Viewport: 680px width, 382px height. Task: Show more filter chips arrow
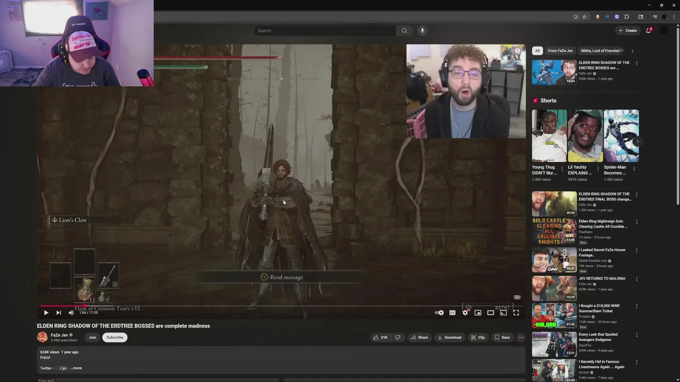tap(632, 51)
